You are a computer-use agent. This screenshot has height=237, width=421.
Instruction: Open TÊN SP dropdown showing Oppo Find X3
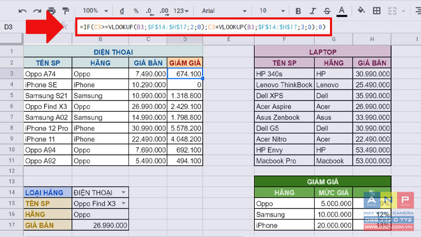click(124, 203)
